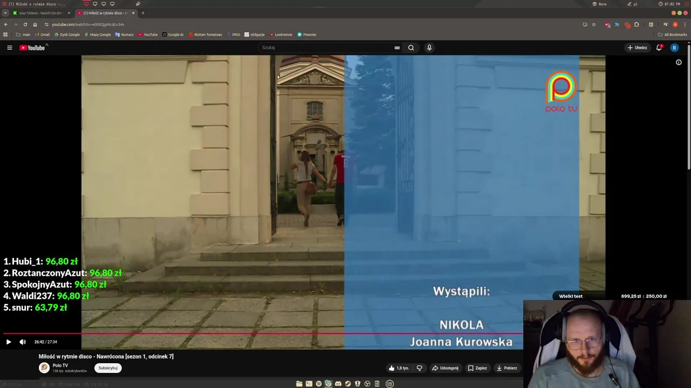Start voice search with the microphone
This screenshot has width=691, height=388.
(429, 47)
